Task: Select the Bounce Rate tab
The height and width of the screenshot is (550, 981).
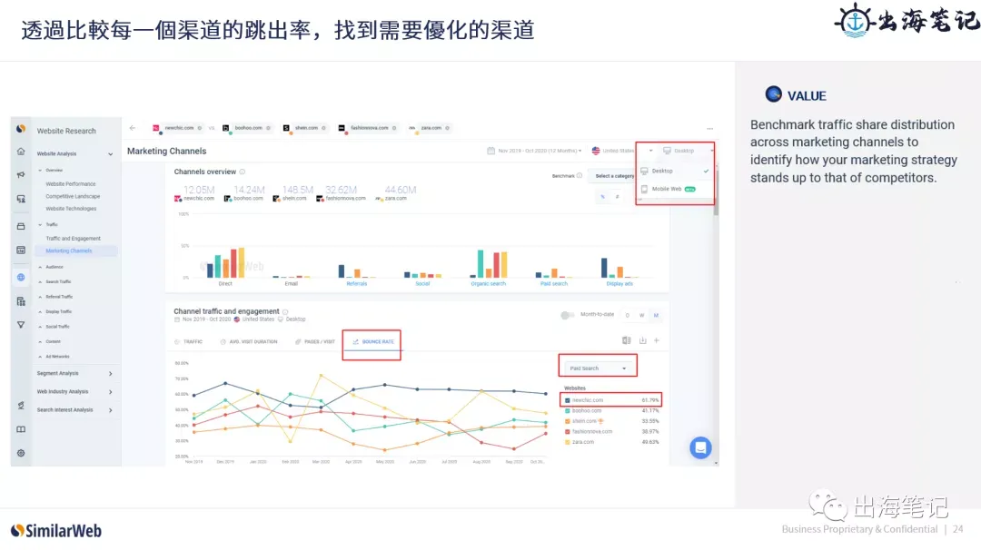Action: (373, 342)
